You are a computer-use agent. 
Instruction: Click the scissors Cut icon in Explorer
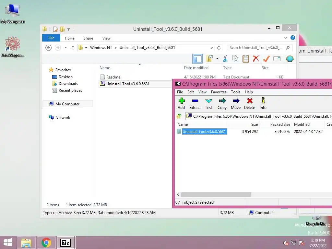pyautogui.click(x=225, y=59)
